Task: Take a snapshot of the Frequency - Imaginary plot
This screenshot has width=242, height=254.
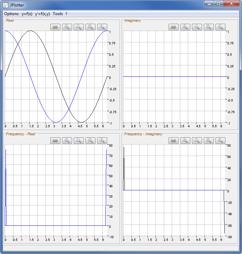Action: point(174,140)
